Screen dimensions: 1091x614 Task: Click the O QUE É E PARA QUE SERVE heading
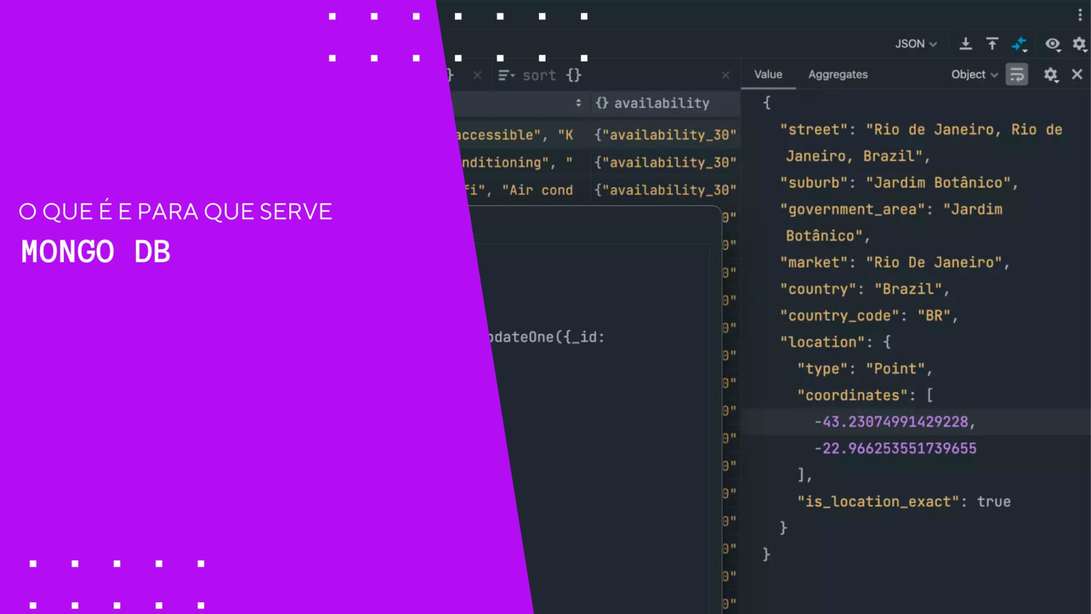(x=175, y=212)
